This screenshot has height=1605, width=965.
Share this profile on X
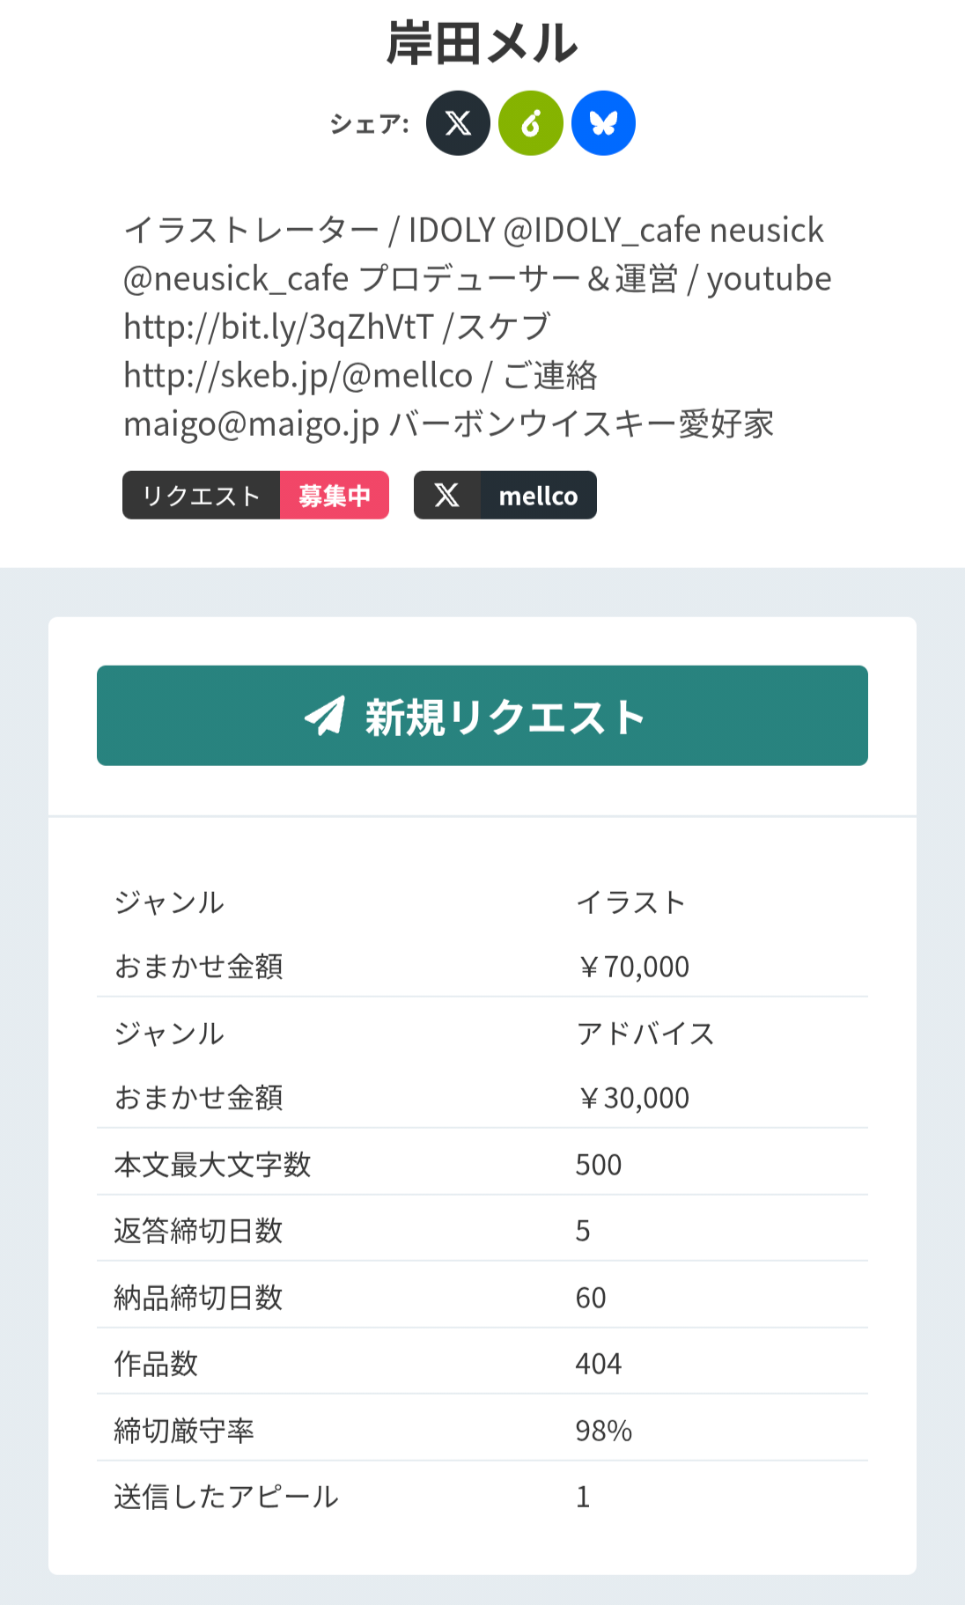[458, 123]
